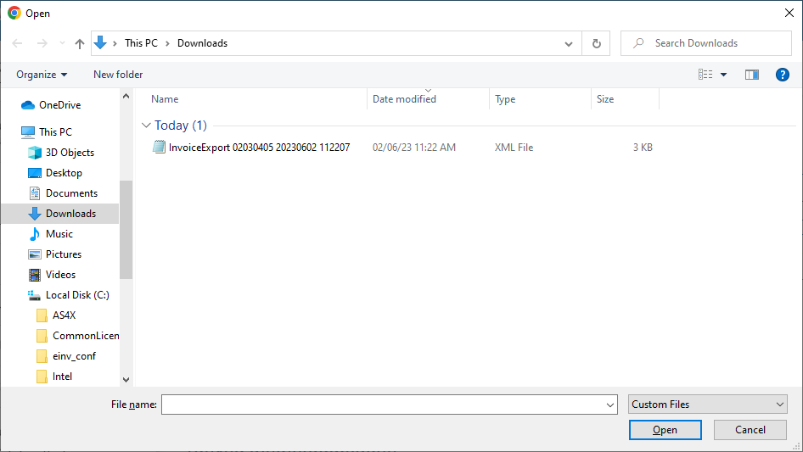Click the Music note icon
803x452 pixels.
click(34, 234)
